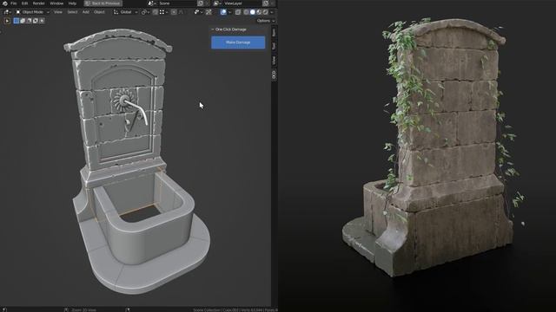This screenshot has width=556, height=312.
Task: Open the Item sidebar tab
Action: point(275,33)
